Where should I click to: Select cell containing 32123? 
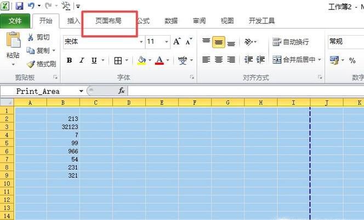pos(63,127)
